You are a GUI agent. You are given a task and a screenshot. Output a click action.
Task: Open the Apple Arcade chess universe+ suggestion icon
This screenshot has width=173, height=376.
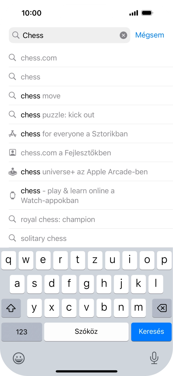(12, 171)
